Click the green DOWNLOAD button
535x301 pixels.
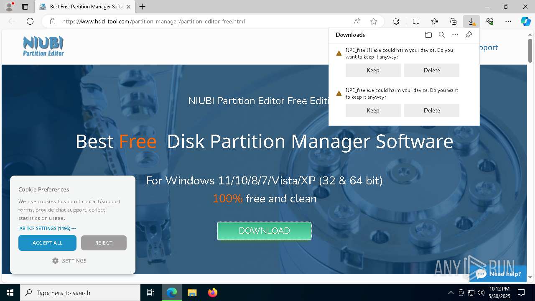(x=264, y=231)
